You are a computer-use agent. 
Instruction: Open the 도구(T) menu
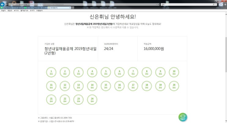pos(32,11)
